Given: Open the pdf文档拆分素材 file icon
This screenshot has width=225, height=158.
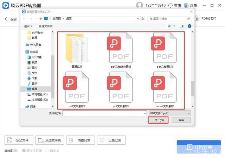Looking at the screenshot, I should coord(121,48).
